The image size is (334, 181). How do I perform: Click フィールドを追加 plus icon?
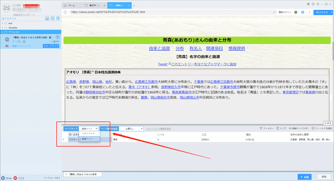313,128
